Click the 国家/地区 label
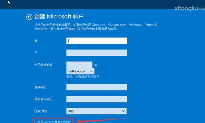The image size is (205, 123). click(x=41, y=111)
